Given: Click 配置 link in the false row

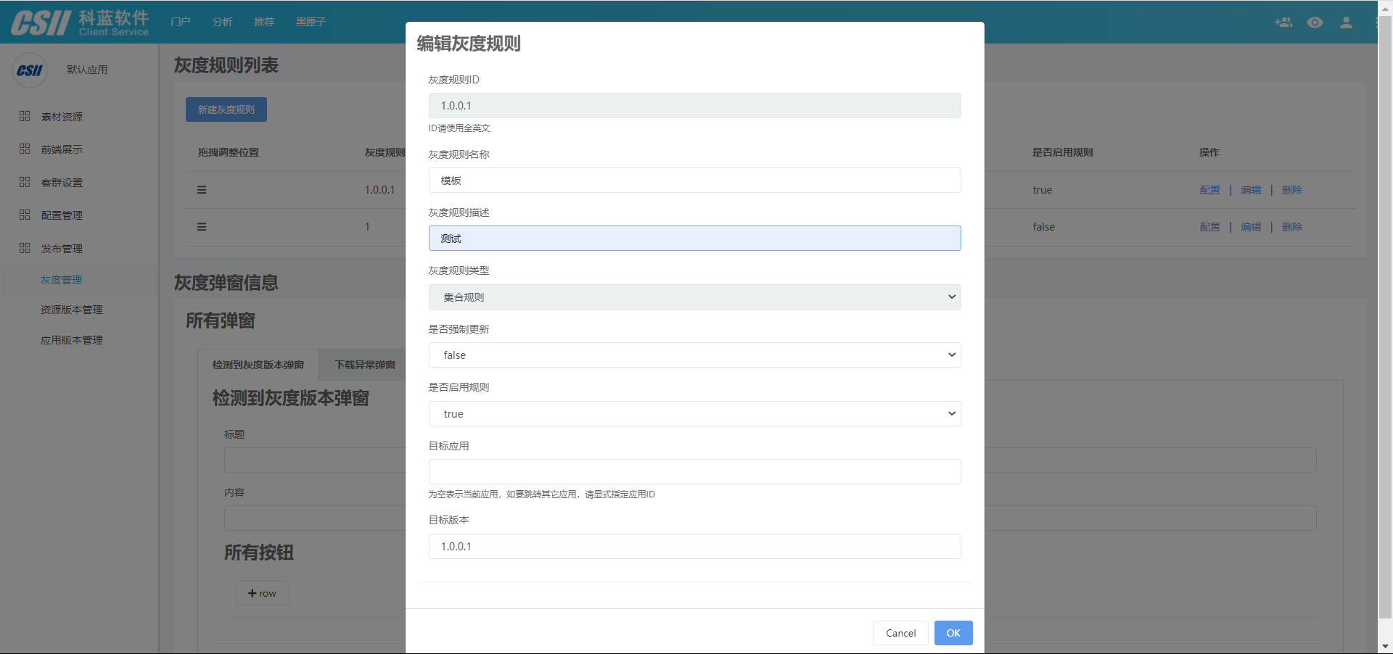Looking at the screenshot, I should (1209, 227).
